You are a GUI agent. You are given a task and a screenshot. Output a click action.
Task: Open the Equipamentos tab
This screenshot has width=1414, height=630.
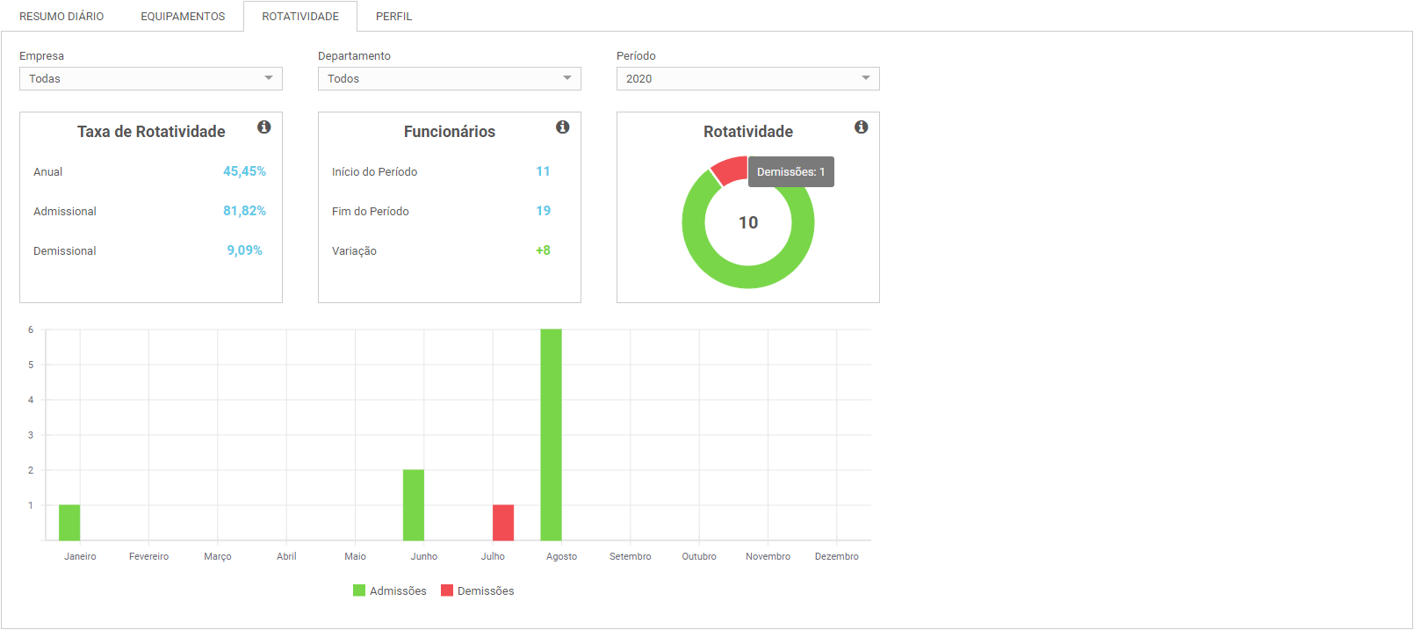[183, 17]
